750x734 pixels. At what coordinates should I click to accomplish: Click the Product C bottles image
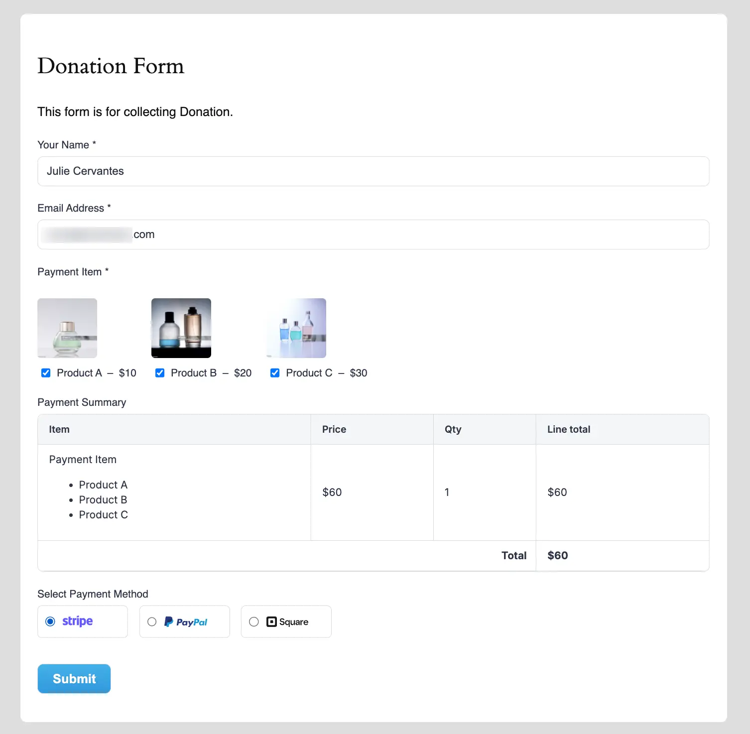(x=296, y=328)
